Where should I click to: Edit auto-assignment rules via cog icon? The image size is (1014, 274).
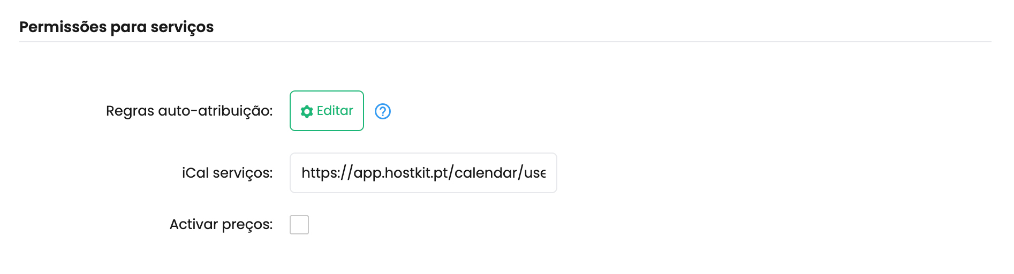pyautogui.click(x=307, y=111)
